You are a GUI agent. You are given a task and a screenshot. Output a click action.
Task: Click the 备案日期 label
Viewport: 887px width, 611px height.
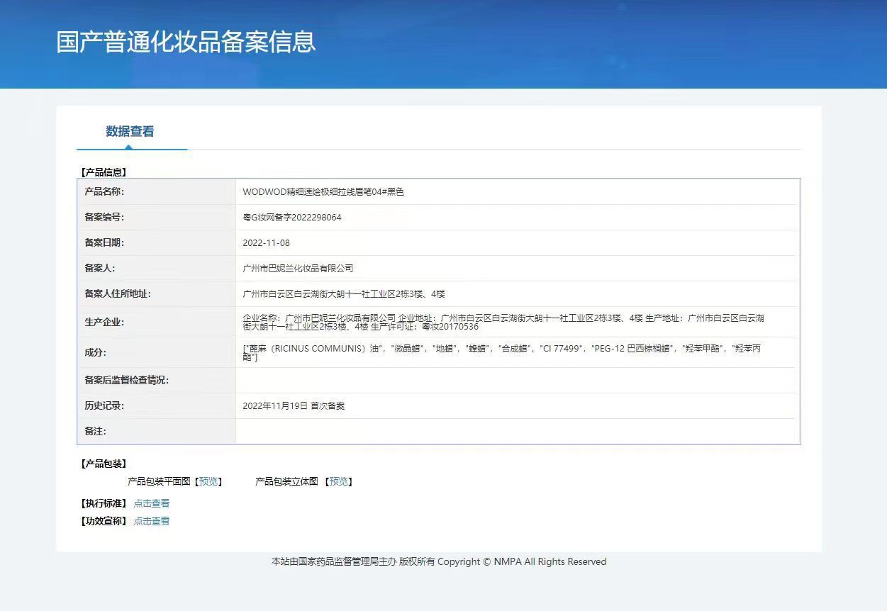(x=104, y=243)
